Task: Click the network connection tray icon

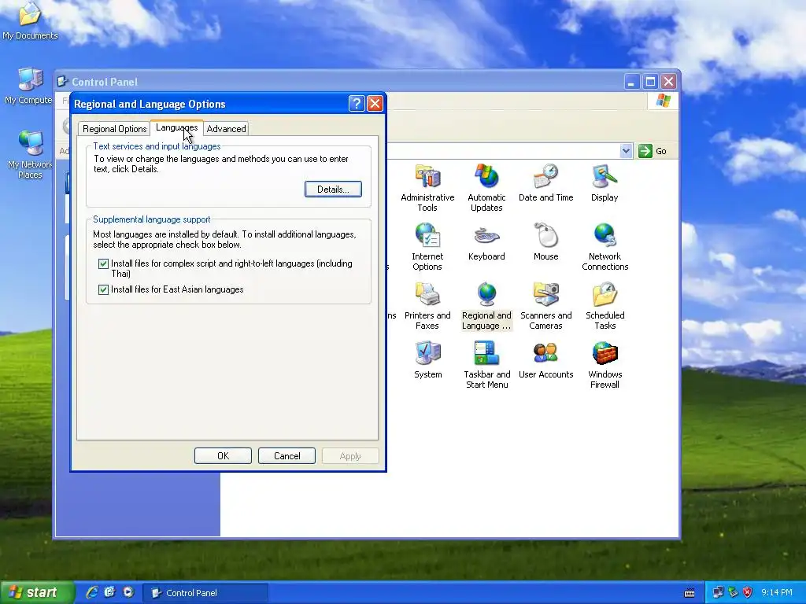Action: (x=718, y=592)
